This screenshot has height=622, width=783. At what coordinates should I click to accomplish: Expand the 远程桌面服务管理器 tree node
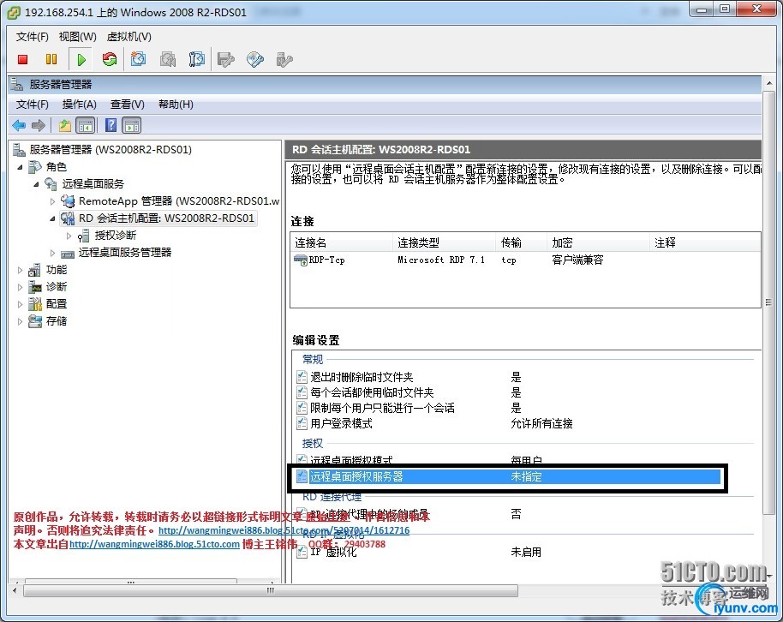(52, 253)
